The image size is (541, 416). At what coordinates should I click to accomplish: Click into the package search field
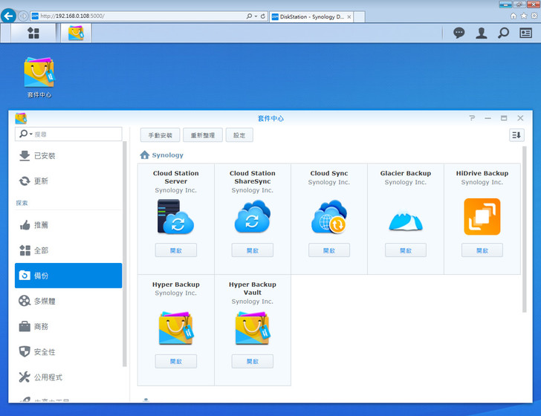76,134
